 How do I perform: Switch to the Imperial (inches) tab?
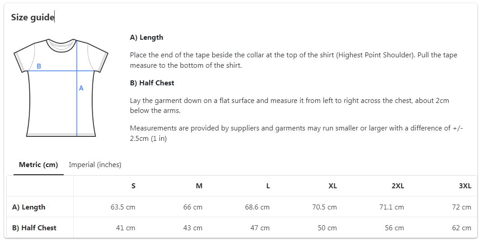pos(95,165)
